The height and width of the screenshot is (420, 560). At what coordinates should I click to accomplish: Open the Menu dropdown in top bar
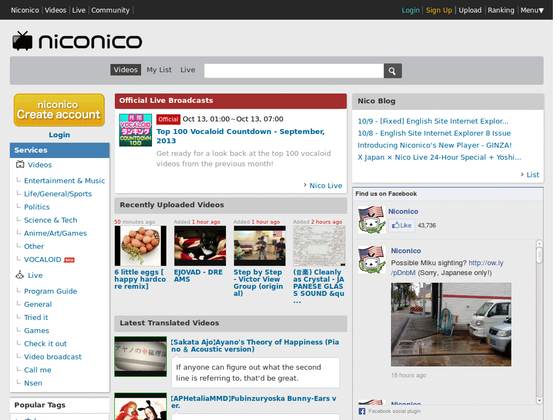pos(532,10)
